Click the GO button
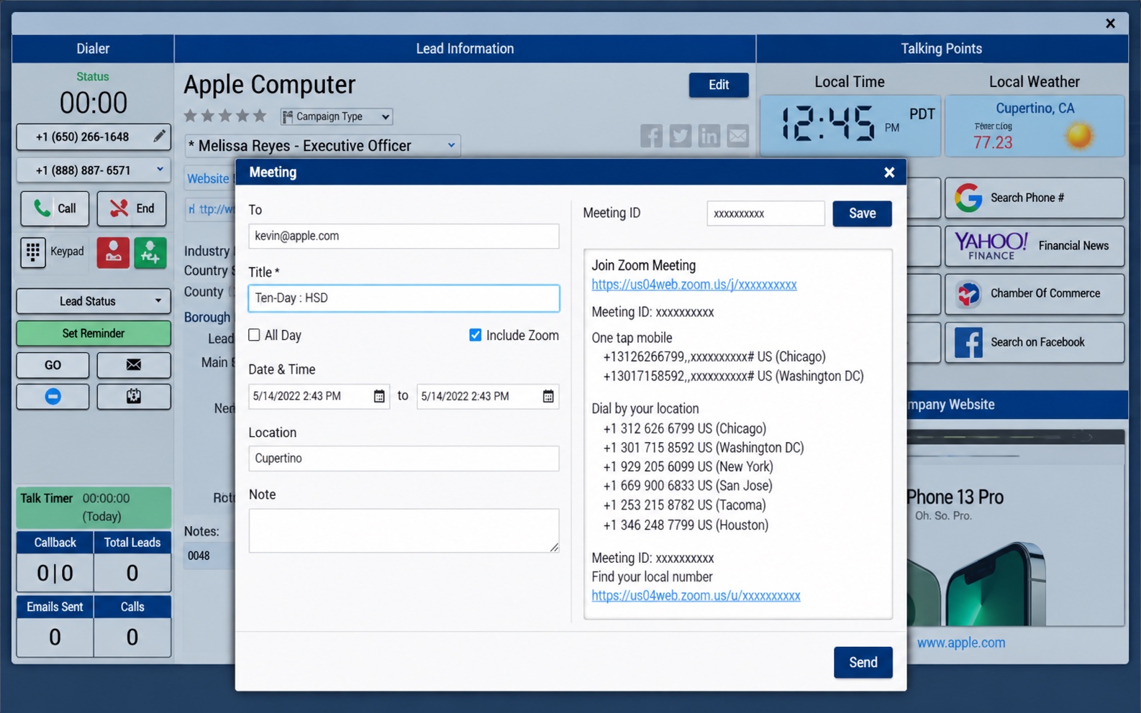Image resolution: width=1141 pixels, height=713 pixels. coord(53,365)
